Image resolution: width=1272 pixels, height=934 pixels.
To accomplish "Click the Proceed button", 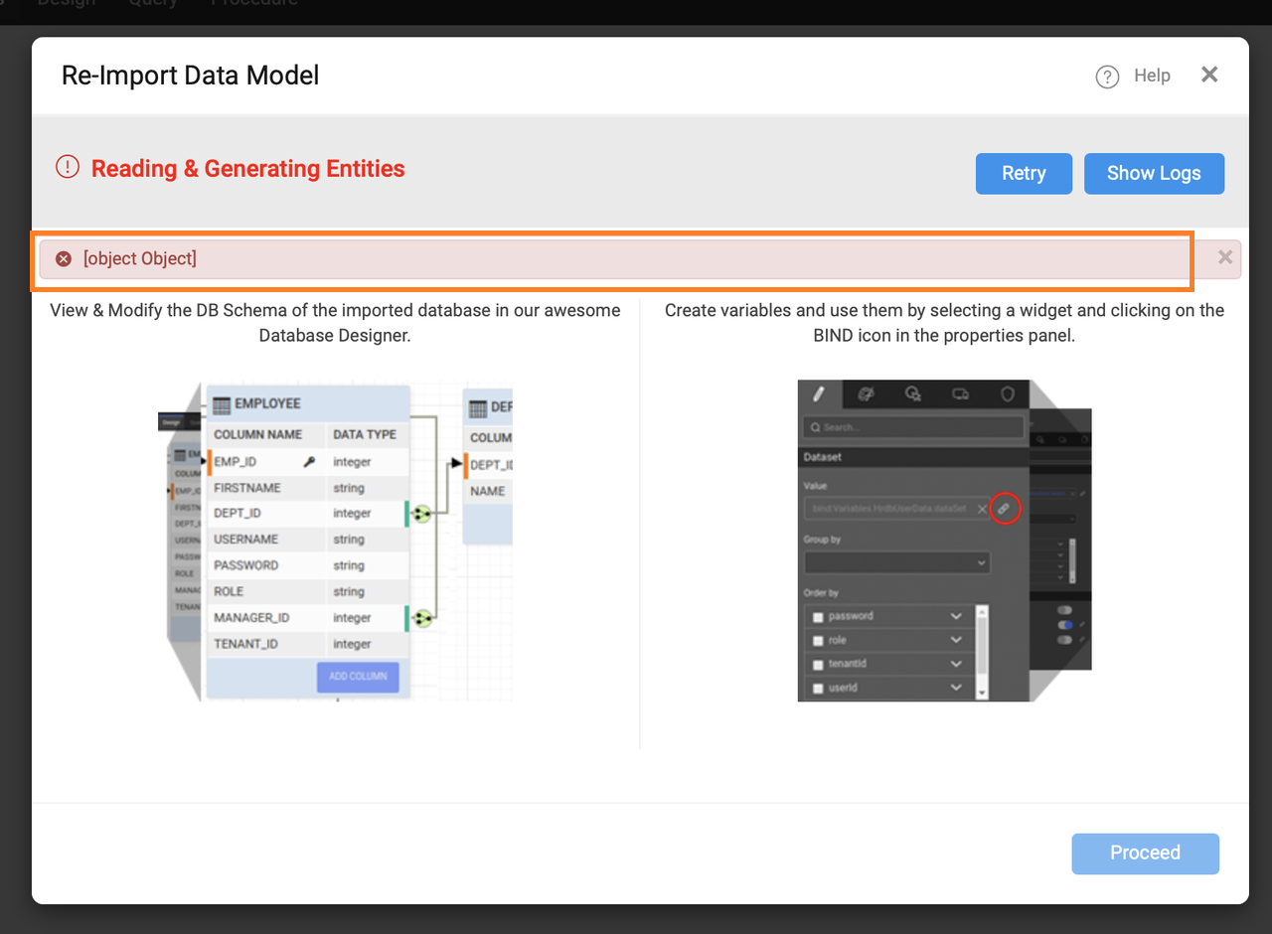I will (1145, 854).
